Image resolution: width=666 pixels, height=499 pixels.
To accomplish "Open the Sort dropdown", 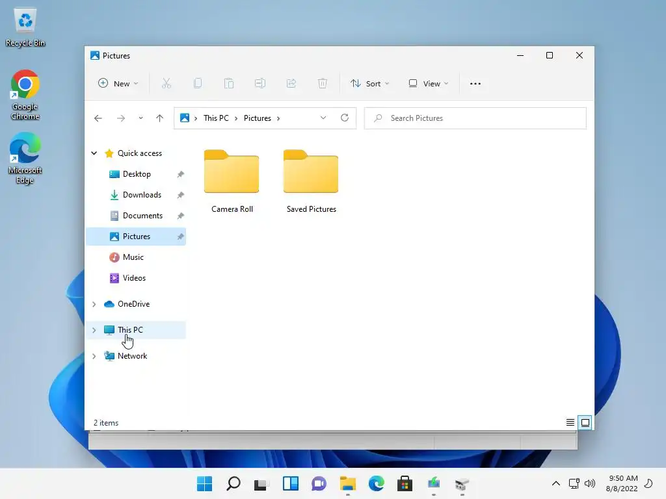I will tap(369, 84).
